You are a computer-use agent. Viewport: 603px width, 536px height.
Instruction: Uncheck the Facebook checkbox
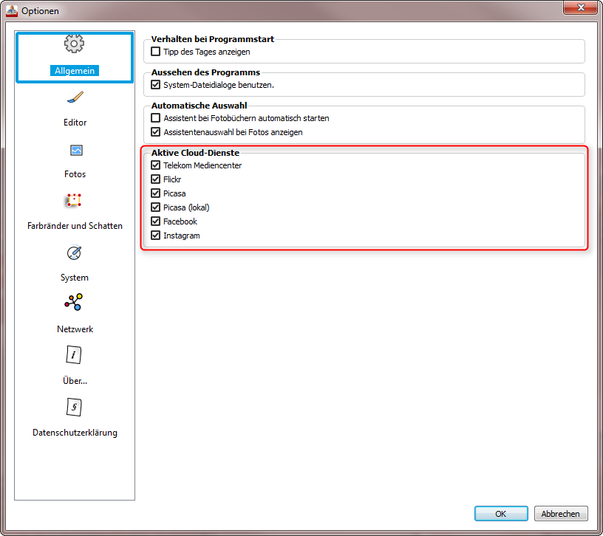155,221
